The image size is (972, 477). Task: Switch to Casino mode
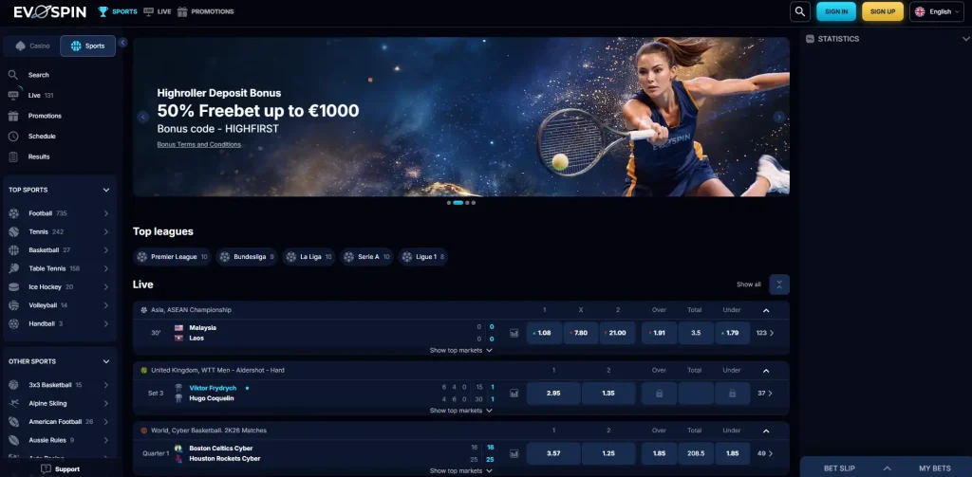coord(32,46)
